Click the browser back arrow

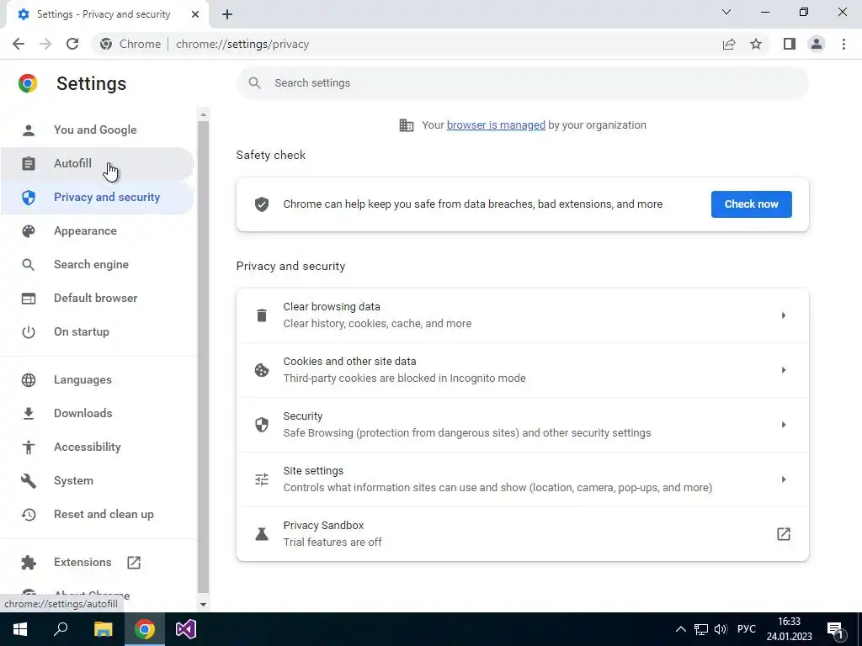click(x=19, y=44)
